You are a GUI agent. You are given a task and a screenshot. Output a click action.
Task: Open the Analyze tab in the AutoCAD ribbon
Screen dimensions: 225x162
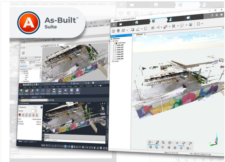click(40, 87)
